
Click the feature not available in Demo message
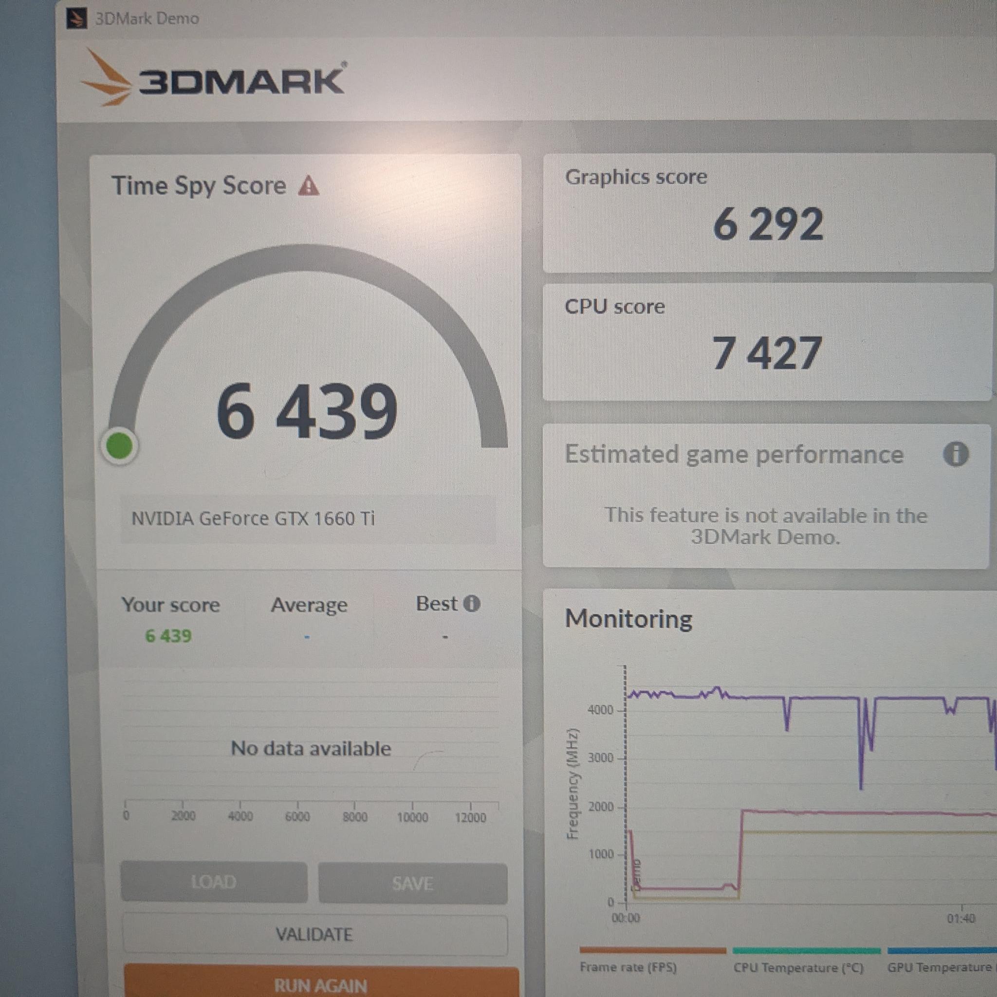(766, 526)
